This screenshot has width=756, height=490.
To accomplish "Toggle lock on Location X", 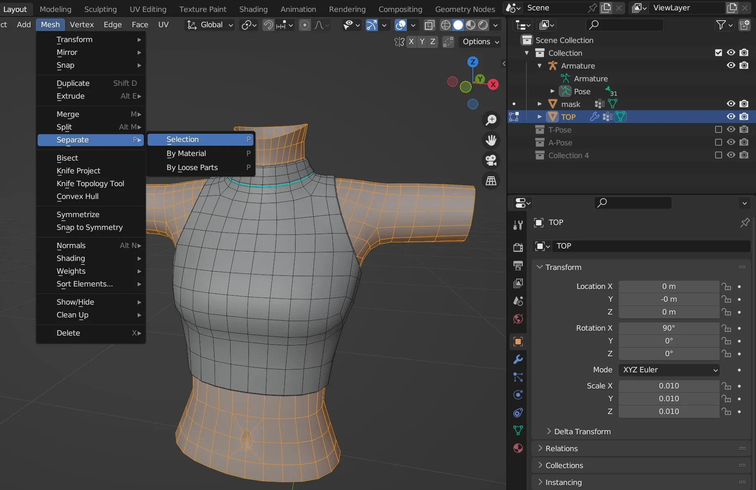I will click(726, 286).
